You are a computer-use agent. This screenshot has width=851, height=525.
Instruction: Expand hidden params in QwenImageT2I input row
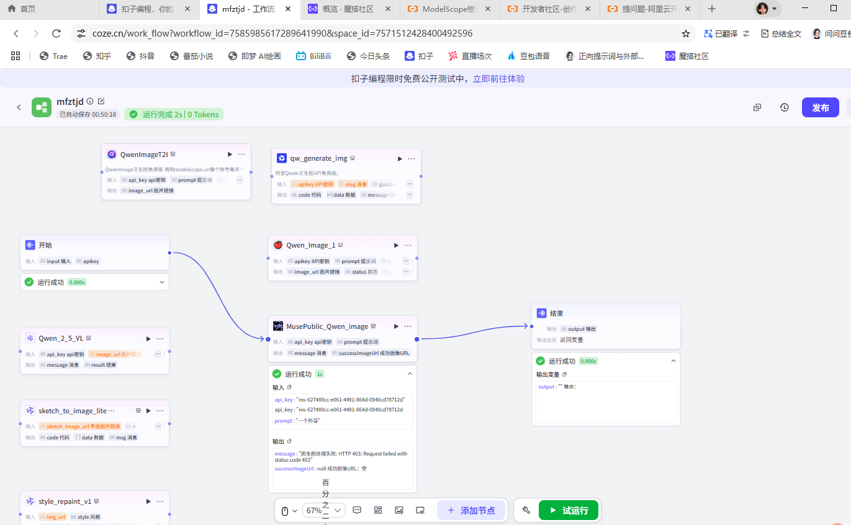(240, 180)
